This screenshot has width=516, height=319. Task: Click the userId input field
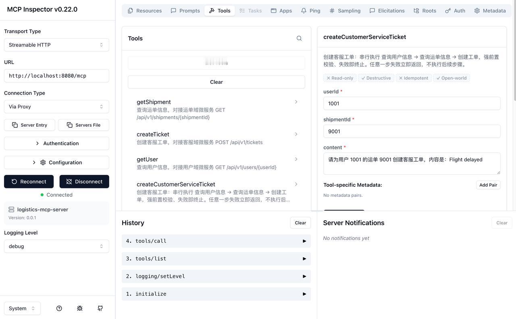[412, 103]
